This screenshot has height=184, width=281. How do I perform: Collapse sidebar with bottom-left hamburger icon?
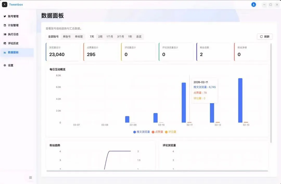pyautogui.click(x=30, y=178)
